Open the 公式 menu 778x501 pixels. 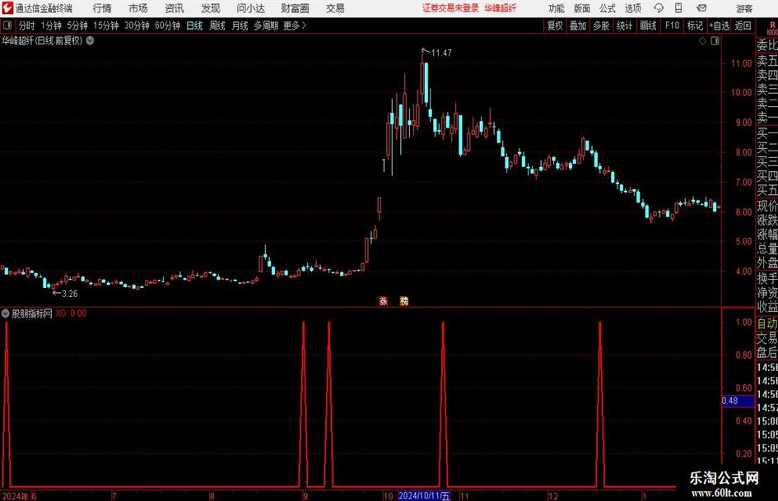(608, 8)
